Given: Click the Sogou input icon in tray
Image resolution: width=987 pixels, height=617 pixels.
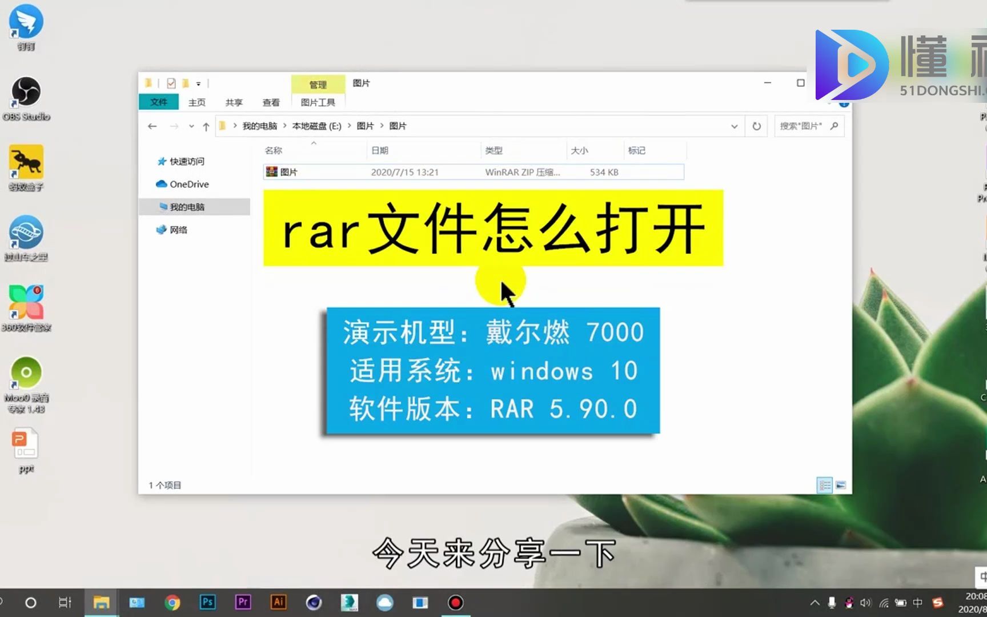Looking at the screenshot, I should tap(937, 603).
